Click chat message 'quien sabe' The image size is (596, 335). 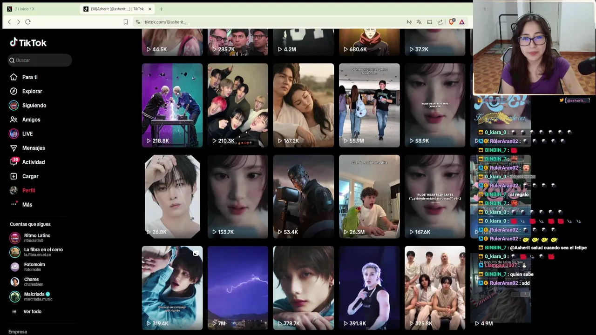click(x=521, y=275)
